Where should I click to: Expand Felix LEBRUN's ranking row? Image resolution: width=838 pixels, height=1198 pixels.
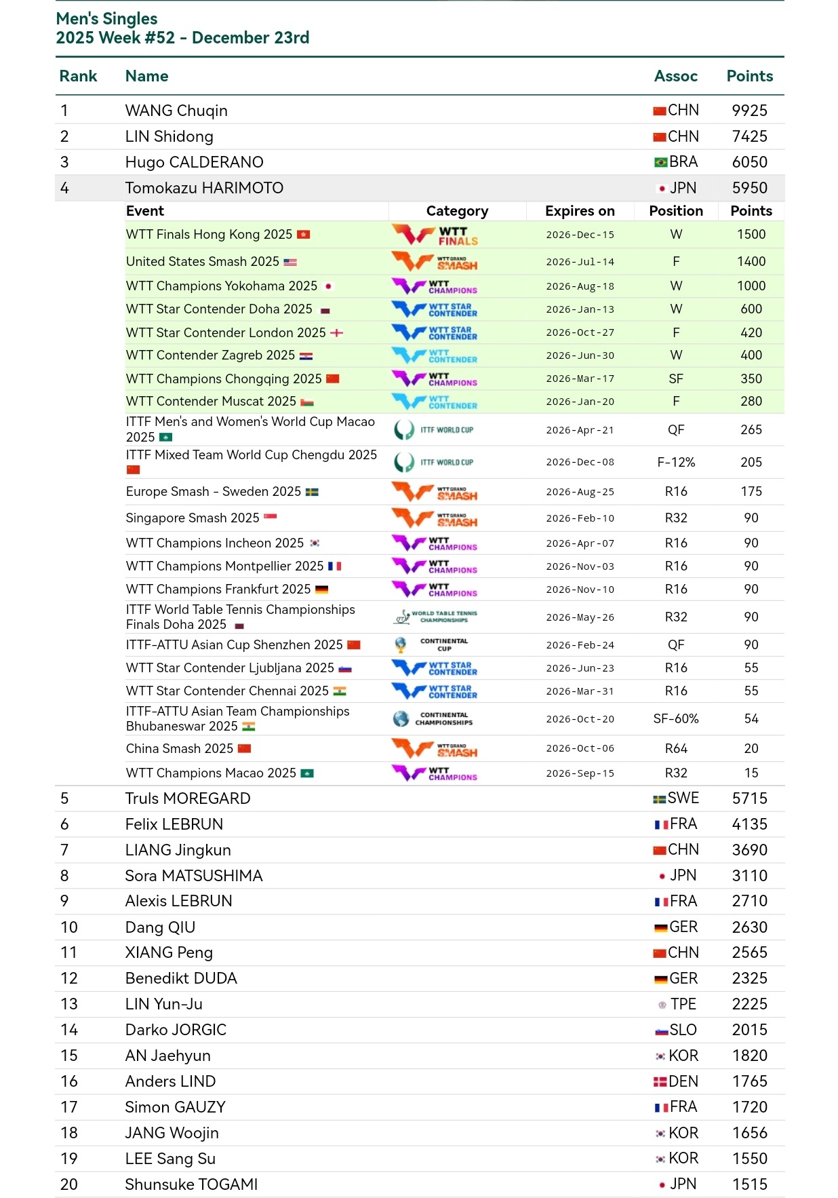[x=420, y=824]
